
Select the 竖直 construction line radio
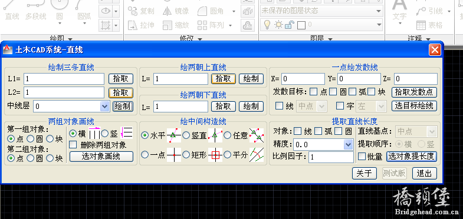click(x=186, y=135)
